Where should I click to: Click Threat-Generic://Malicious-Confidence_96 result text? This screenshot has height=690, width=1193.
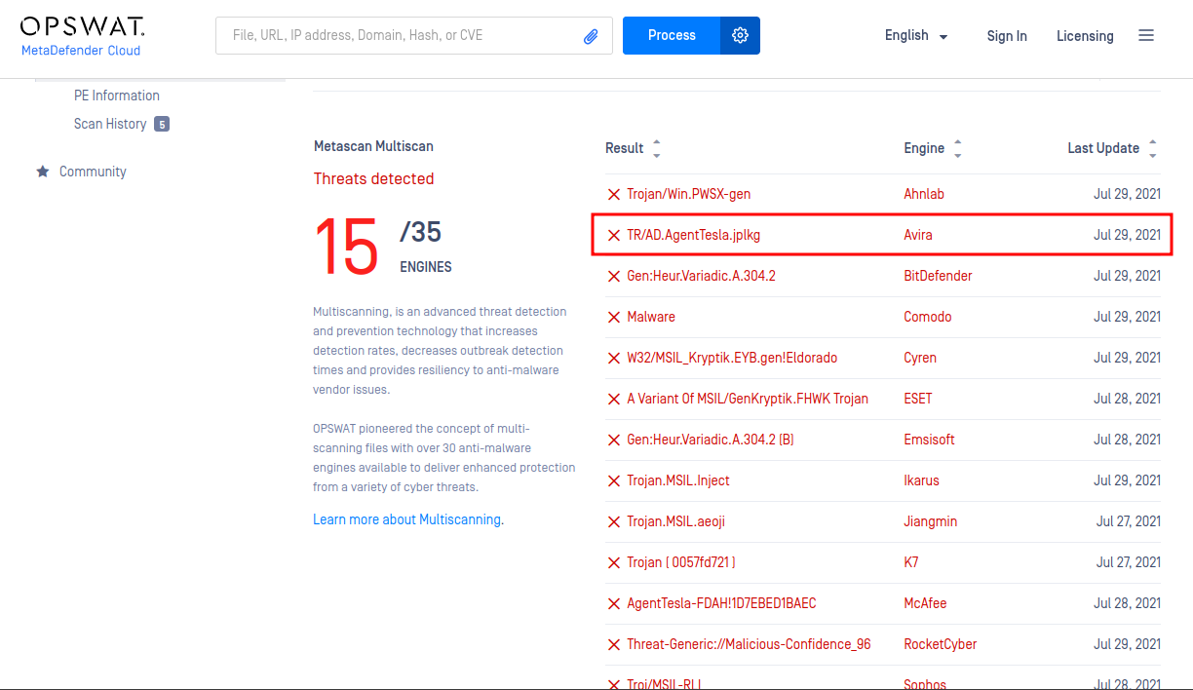749,644
